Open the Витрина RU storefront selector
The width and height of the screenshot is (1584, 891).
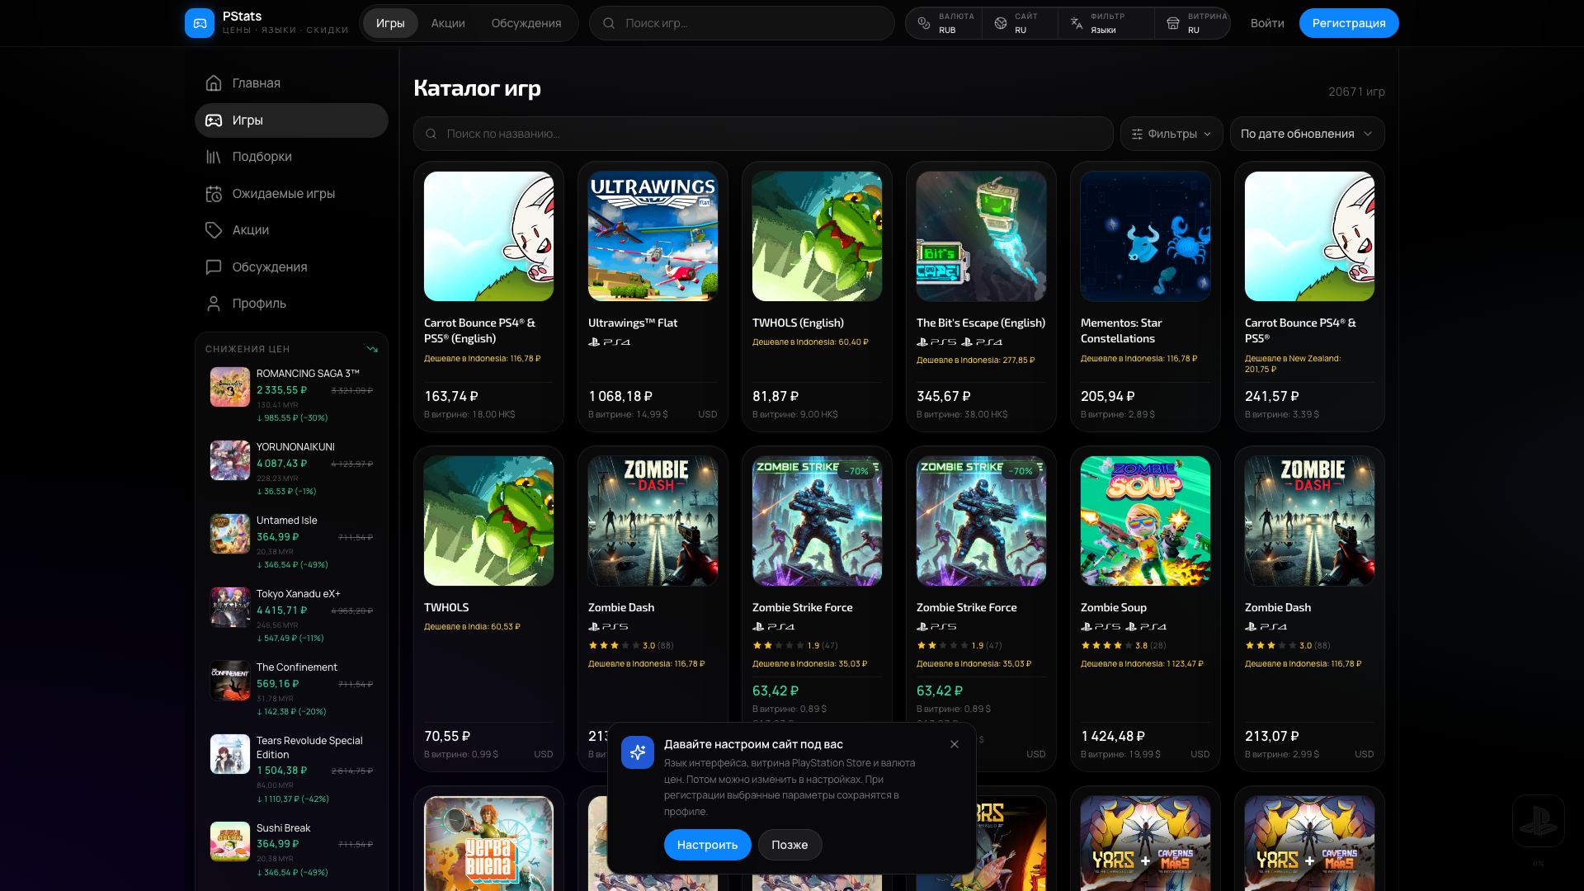tap(1192, 23)
